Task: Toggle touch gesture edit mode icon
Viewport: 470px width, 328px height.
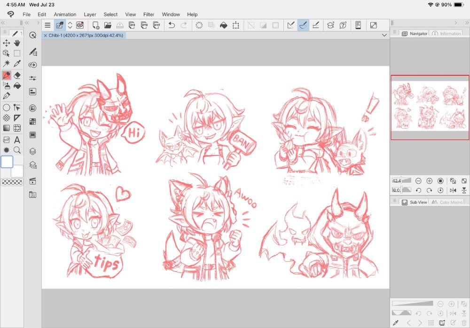Action: point(59,25)
